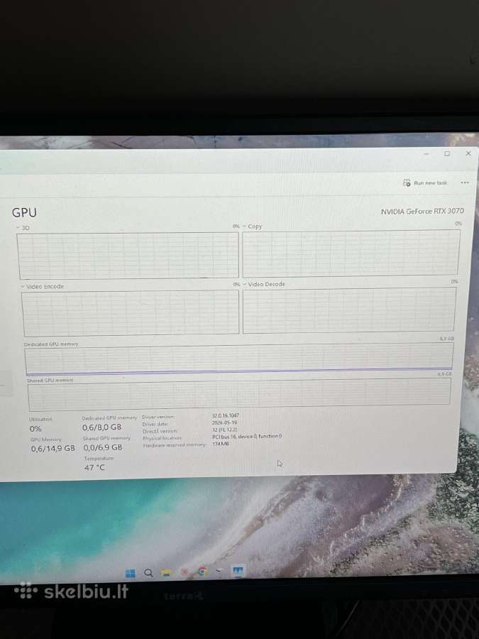This screenshot has width=479, height=639.
Task: Click the driver version 32.0.16.1047
Action: pyautogui.click(x=226, y=415)
